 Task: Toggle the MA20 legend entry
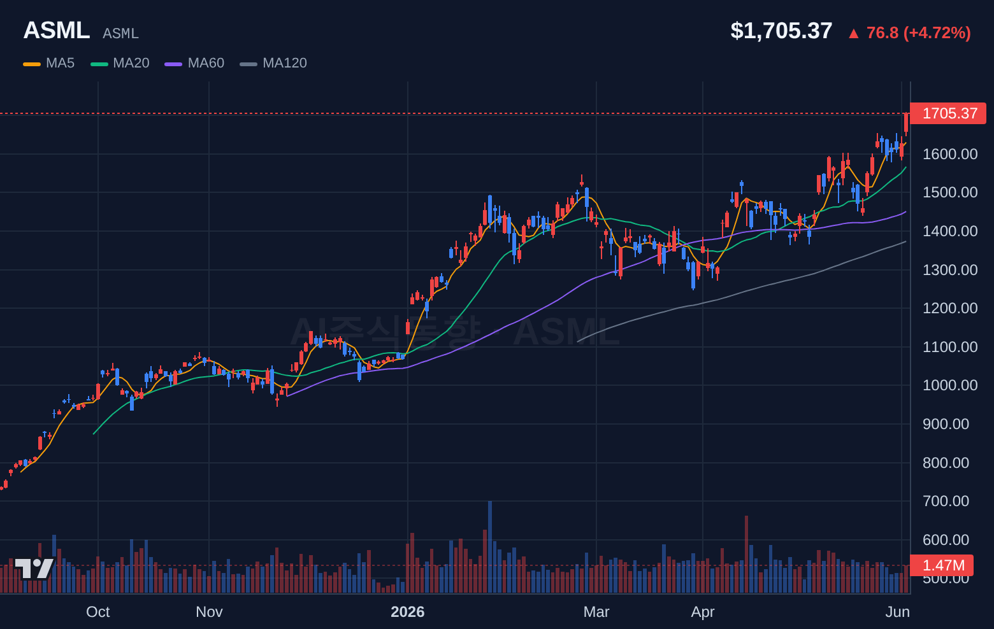pyautogui.click(x=120, y=63)
